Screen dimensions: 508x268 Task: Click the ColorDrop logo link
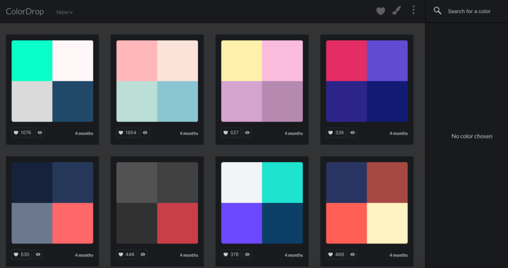(24, 12)
